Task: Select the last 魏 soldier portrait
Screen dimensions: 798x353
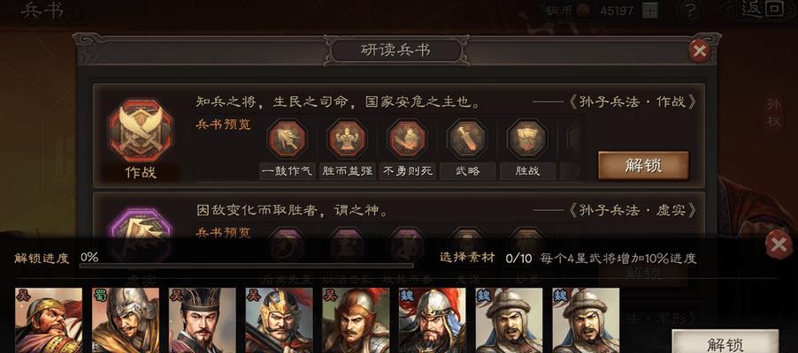Action: tap(587, 320)
